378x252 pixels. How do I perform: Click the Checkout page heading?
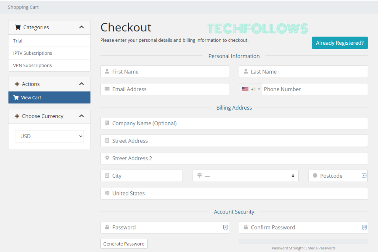pyautogui.click(x=126, y=27)
